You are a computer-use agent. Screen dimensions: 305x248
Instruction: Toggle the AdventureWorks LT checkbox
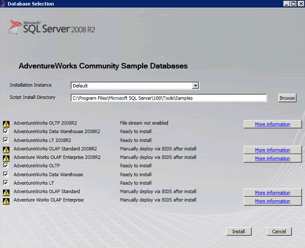click(x=6, y=183)
